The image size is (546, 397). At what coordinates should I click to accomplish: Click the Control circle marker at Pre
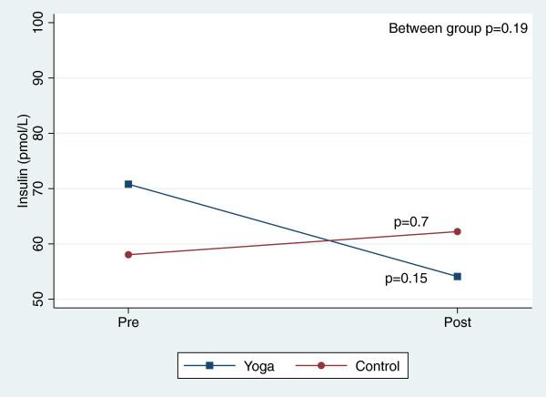click(128, 255)
